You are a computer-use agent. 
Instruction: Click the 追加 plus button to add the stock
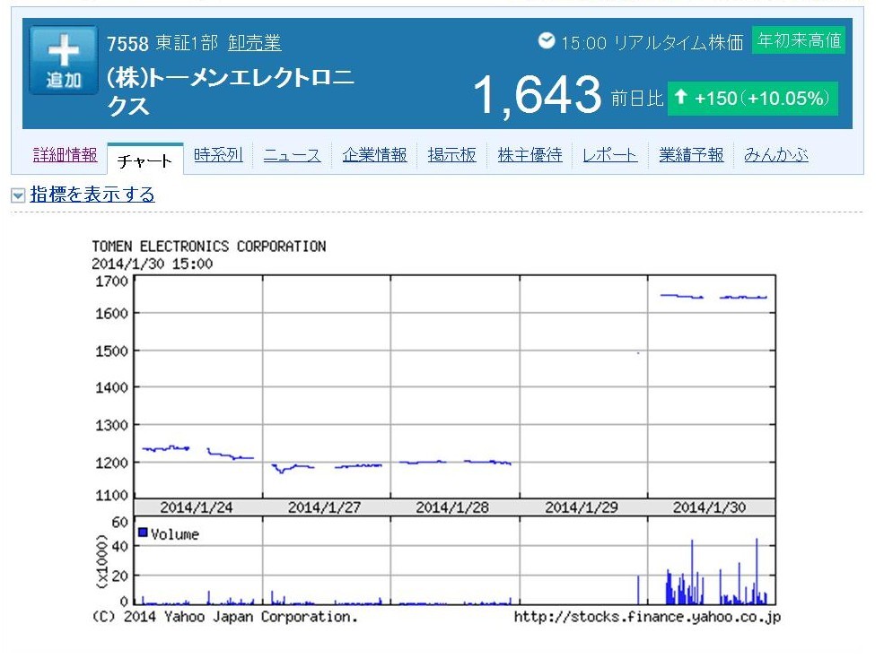(x=64, y=60)
